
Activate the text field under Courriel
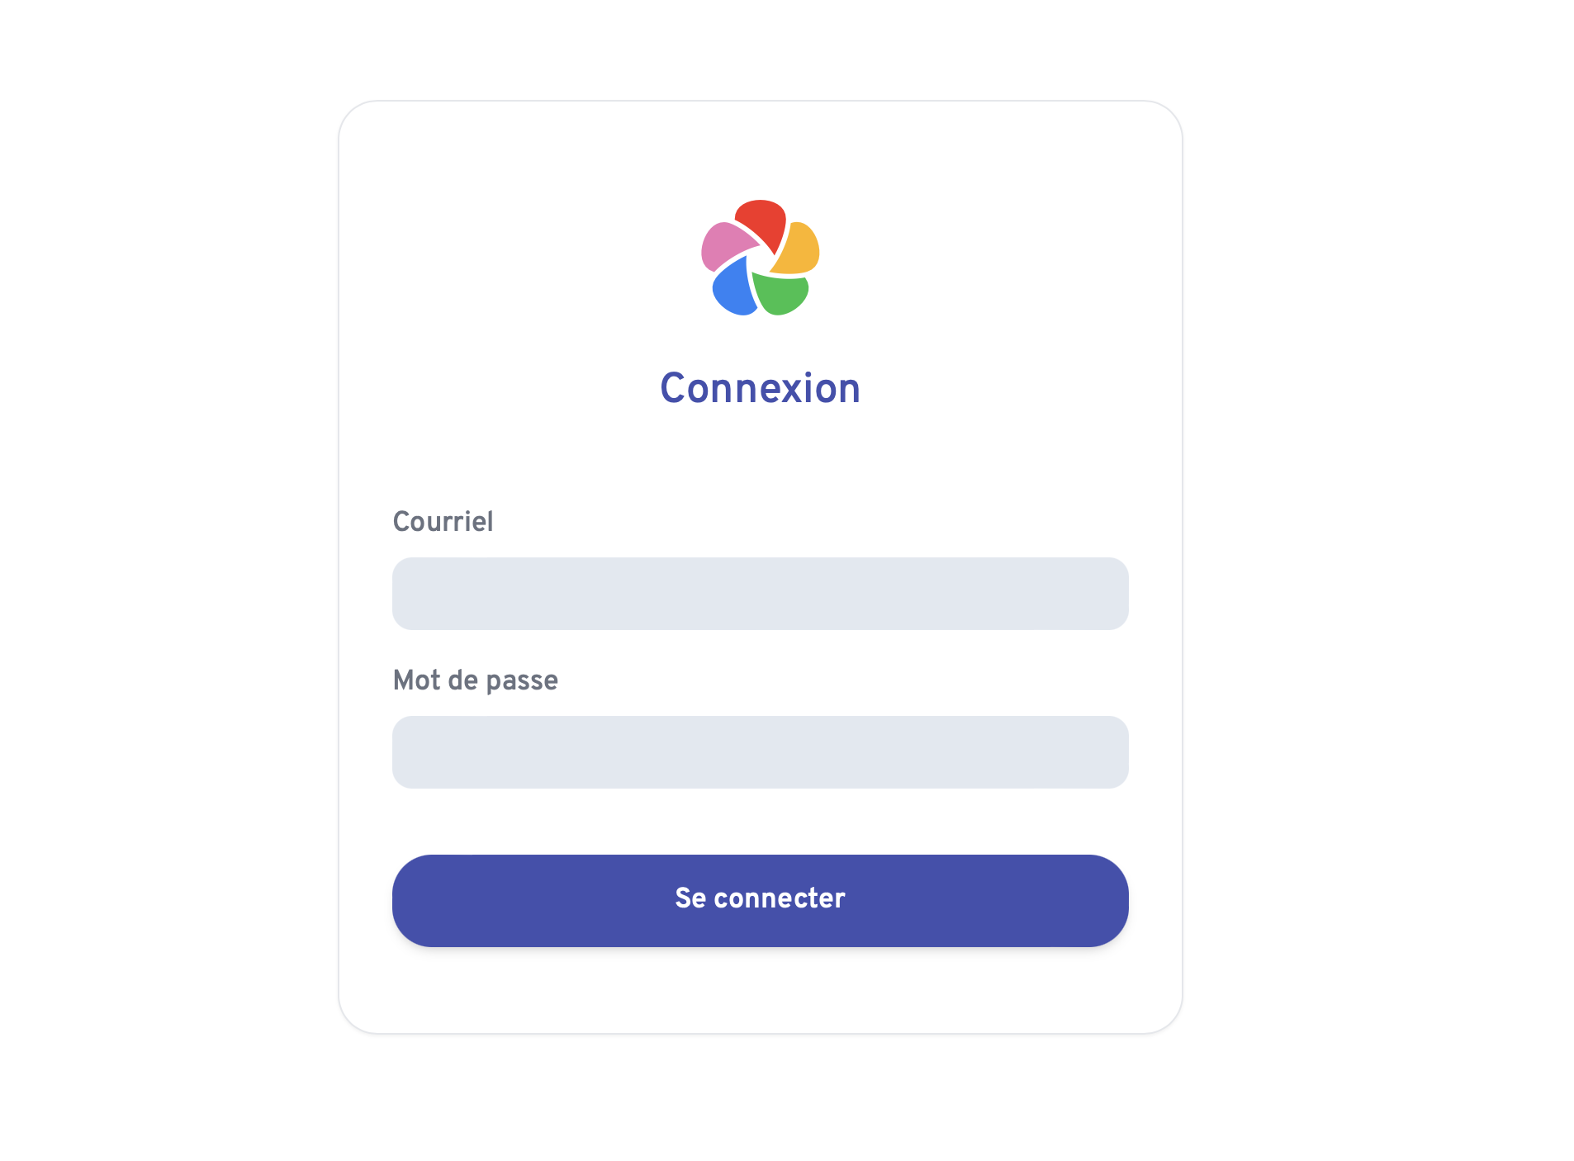(760, 594)
